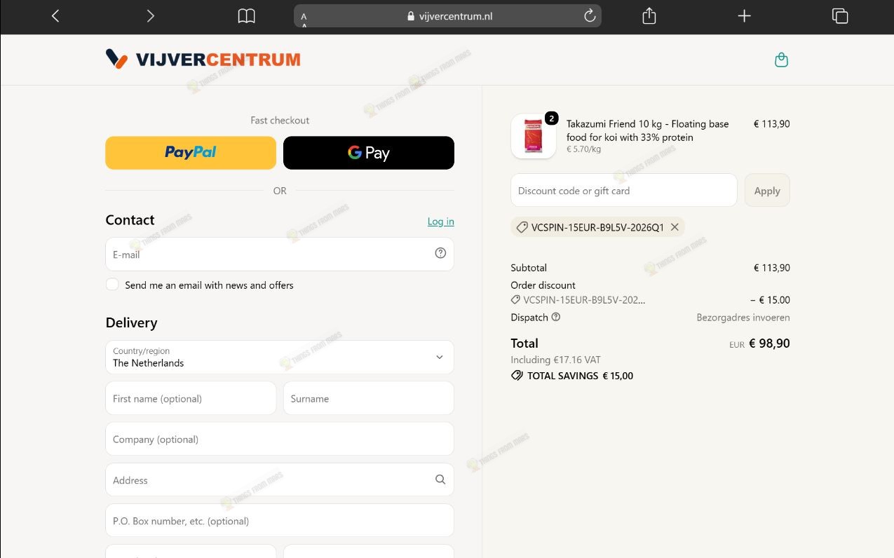This screenshot has height=558, width=894.
Task: Click the order discount amount − € 15.00
Action: click(x=770, y=300)
